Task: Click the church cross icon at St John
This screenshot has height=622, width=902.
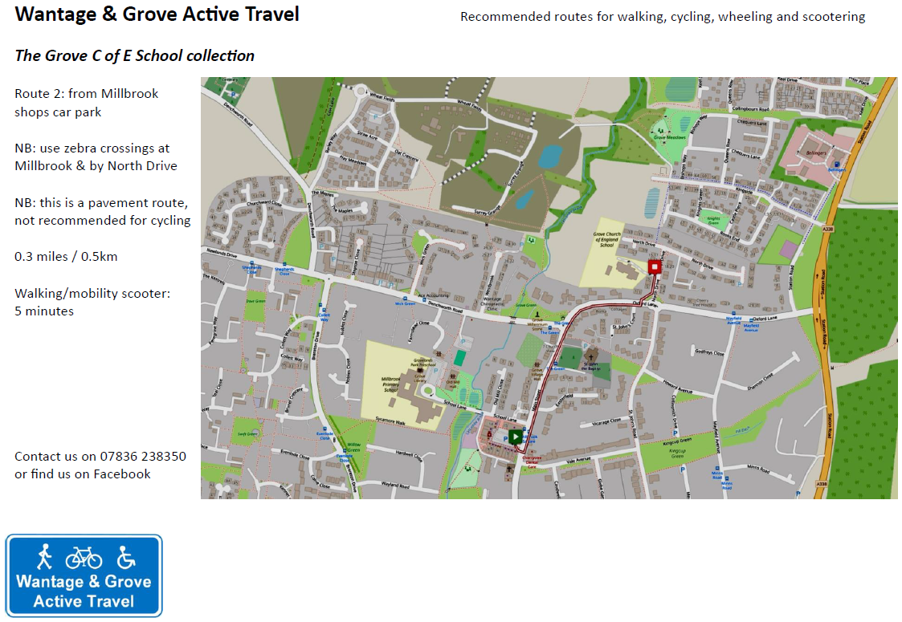Action: [591, 358]
